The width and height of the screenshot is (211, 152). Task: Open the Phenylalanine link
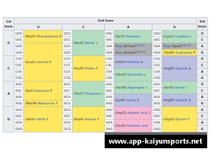pos(48,37)
